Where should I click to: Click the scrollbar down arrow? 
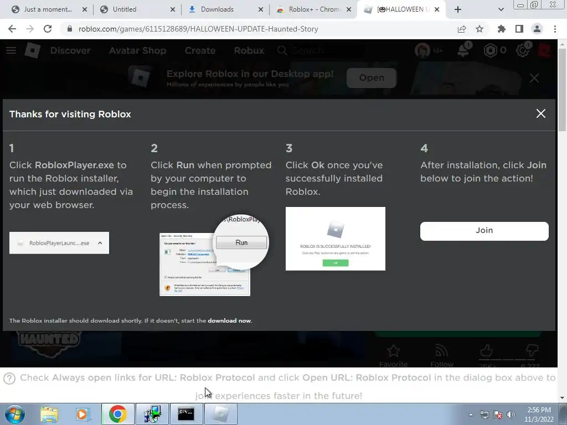562,398
